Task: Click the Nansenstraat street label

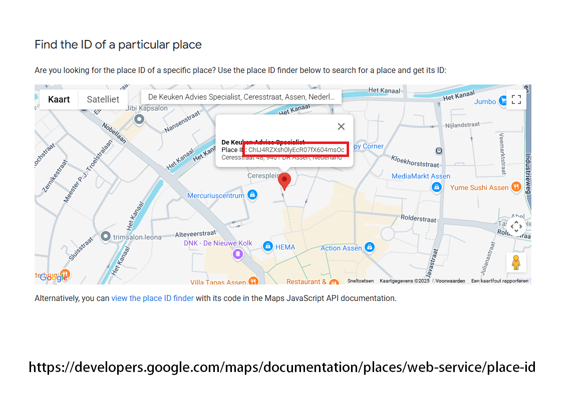Action: pyautogui.click(x=182, y=122)
